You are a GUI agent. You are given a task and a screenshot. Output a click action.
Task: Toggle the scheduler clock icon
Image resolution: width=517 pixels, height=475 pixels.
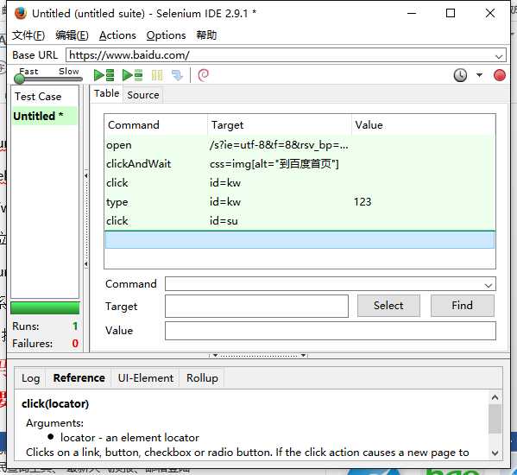point(460,75)
